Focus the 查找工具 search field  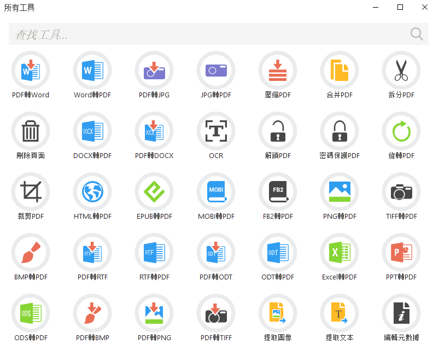[219, 34]
